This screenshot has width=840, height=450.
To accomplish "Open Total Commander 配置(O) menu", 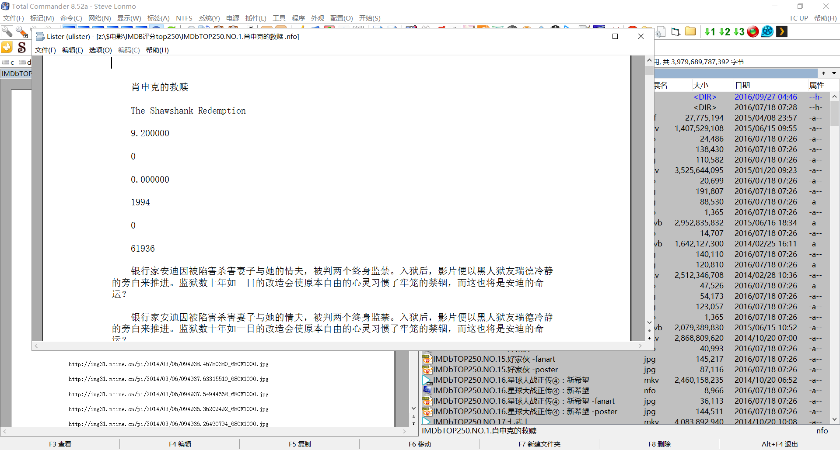I will click(x=342, y=18).
